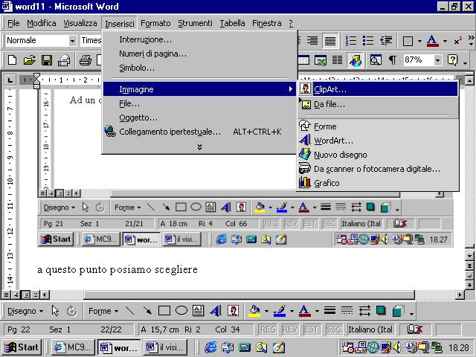
Task: Select the Line tool on the bottom Drawing toolbar
Action: tap(130, 311)
